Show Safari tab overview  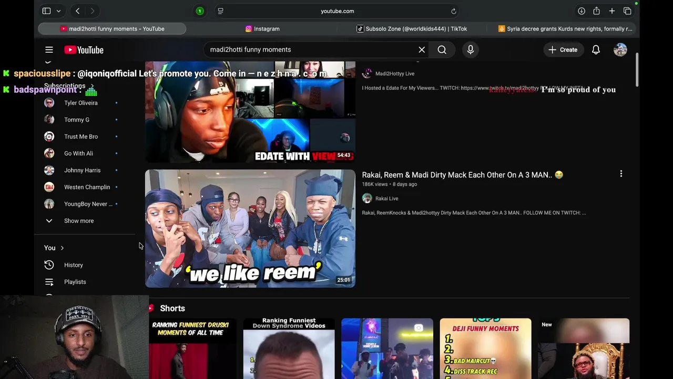point(627,11)
